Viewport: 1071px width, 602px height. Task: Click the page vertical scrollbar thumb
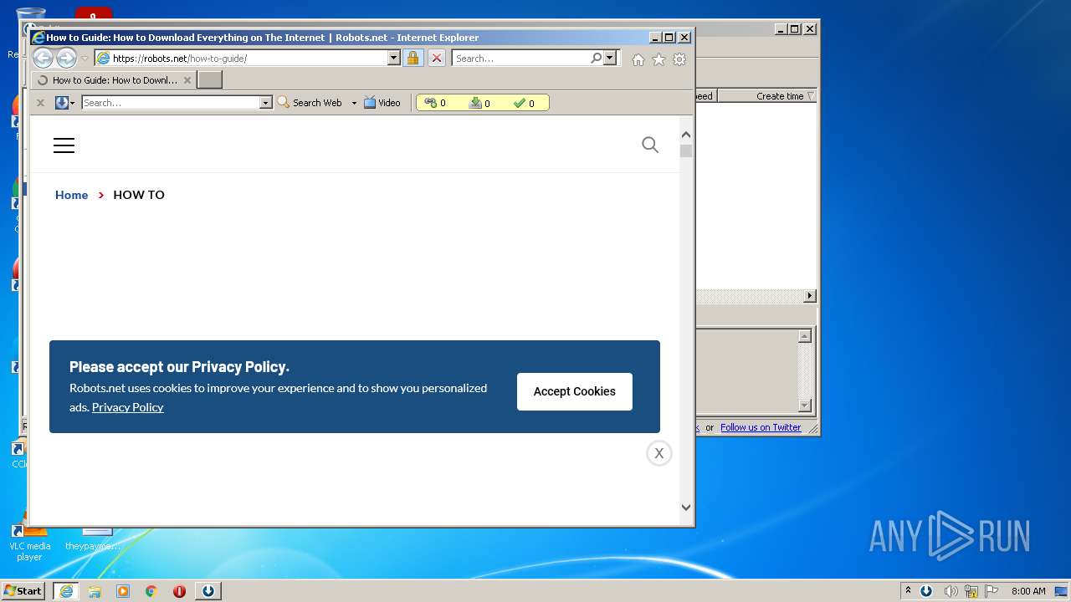686,151
